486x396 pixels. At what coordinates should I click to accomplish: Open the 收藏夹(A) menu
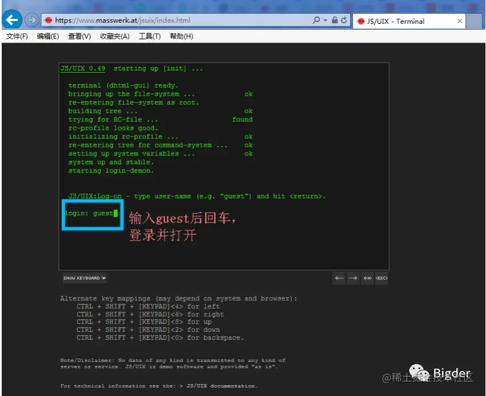point(115,36)
